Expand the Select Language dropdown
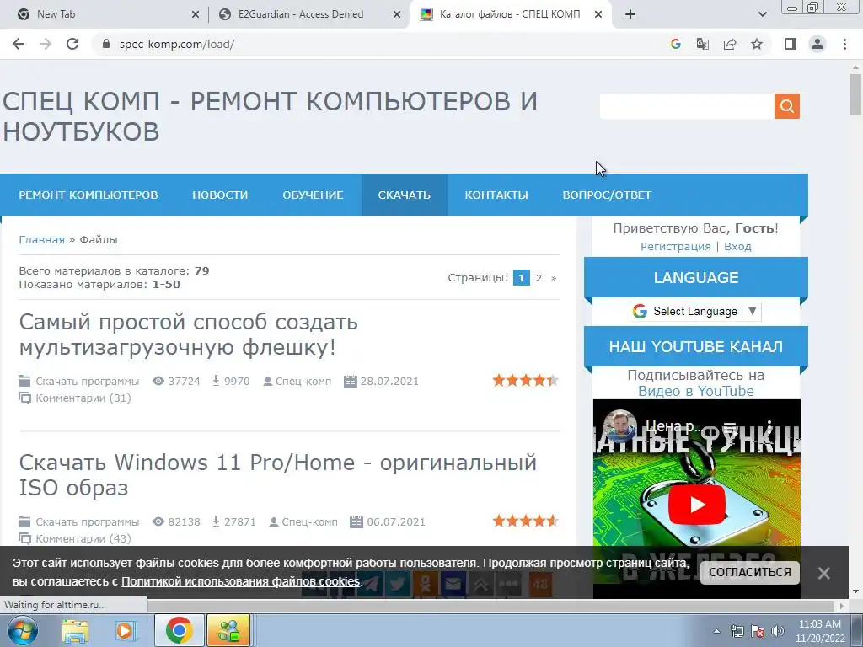 695,312
